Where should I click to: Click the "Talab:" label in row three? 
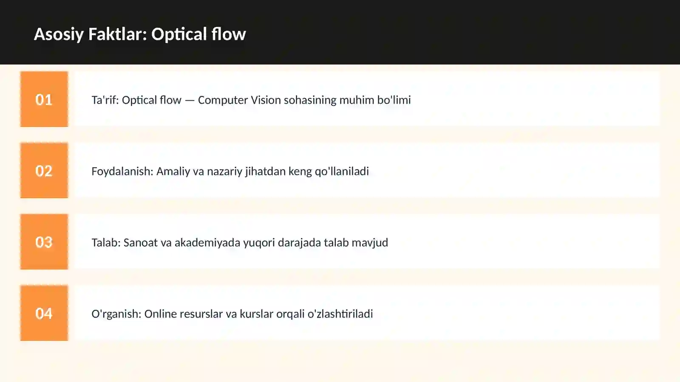click(106, 242)
